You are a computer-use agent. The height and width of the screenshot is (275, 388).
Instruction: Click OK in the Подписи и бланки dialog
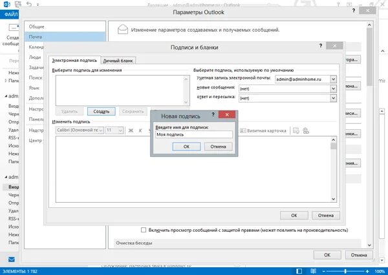(x=294, y=215)
